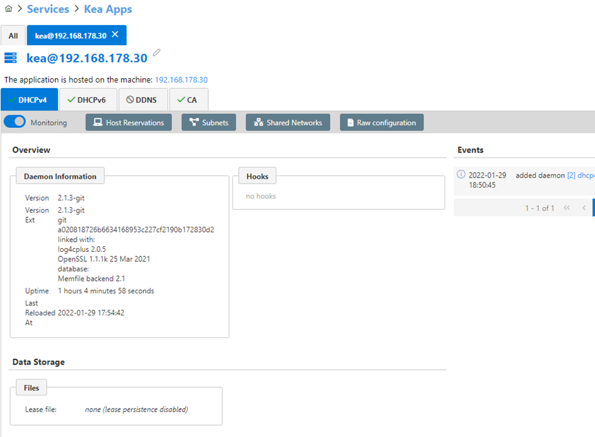Click the server stack icon near title
This screenshot has width=595, height=437.
coord(11,58)
